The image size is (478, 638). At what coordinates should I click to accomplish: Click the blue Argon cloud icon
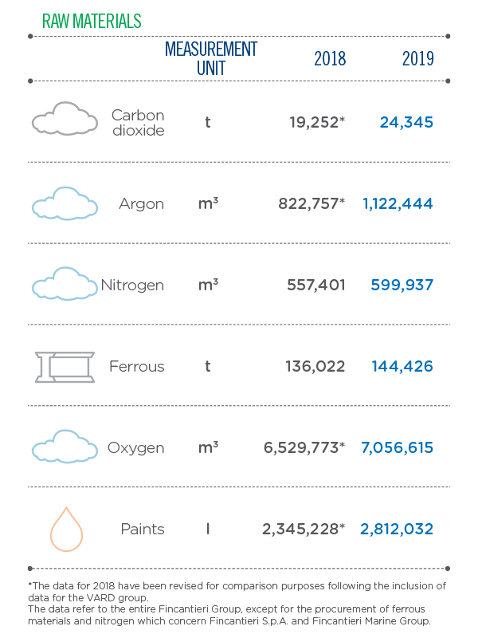coord(65,203)
